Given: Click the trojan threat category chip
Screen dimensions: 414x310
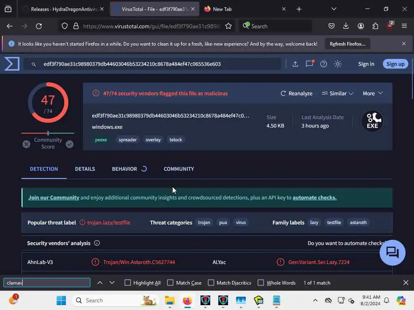Looking at the screenshot, I should coord(204,222).
